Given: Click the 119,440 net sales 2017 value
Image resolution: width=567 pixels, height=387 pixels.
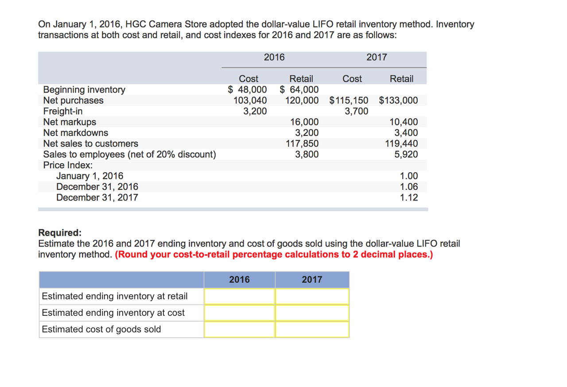Looking at the screenshot, I should click(x=401, y=143).
